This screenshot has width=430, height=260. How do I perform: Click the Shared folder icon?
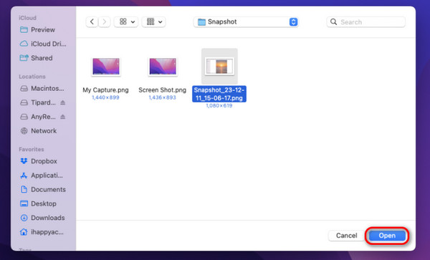coord(24,58)
